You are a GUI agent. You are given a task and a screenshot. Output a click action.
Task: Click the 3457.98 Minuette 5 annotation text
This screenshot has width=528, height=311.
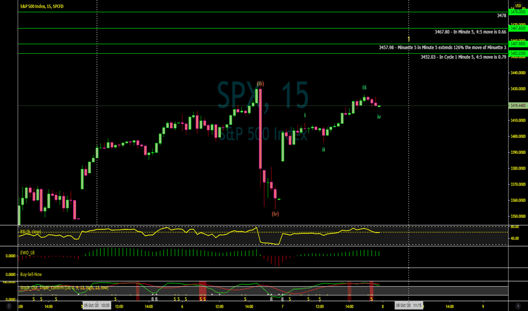pos(442,47)
